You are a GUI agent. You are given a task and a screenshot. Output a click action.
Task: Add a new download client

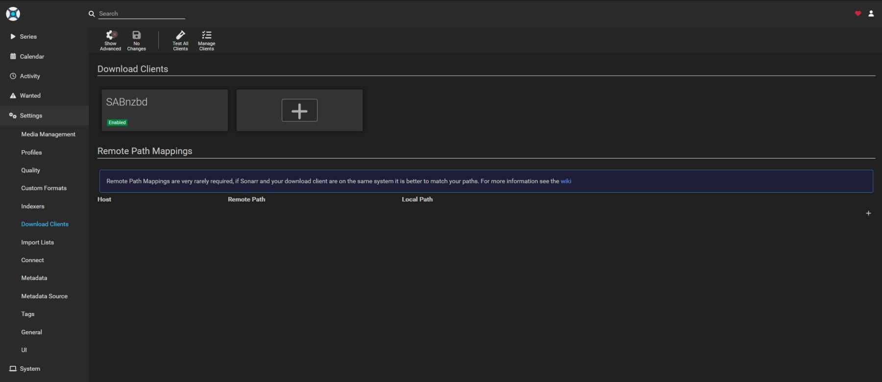(299, 110)
